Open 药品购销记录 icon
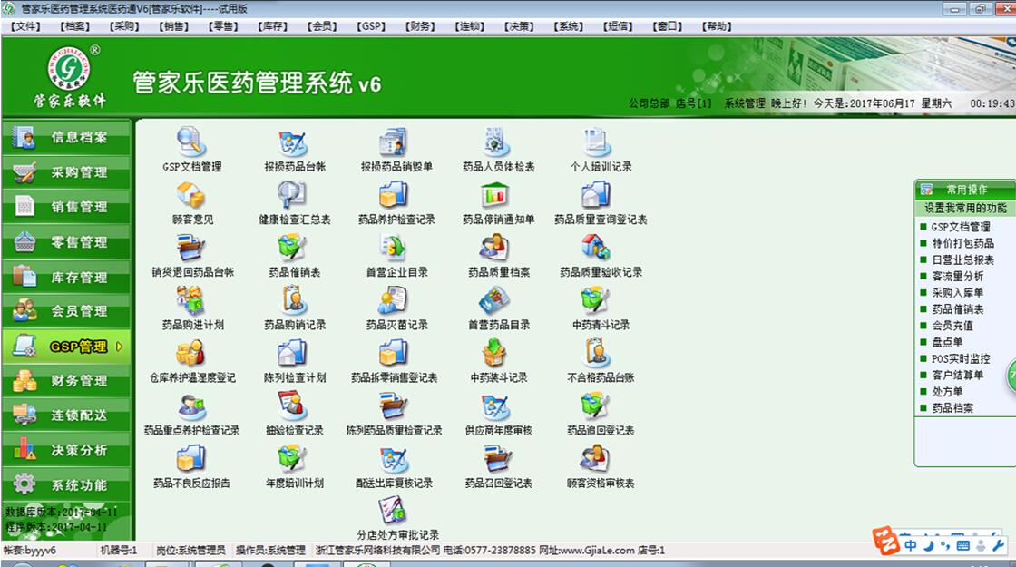1016x567 pixels. click(294, 300)
